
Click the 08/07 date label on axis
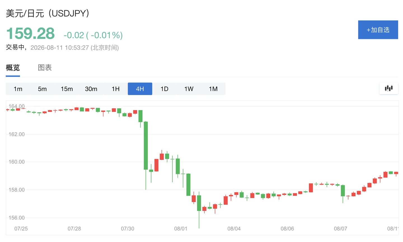(341, 229)
